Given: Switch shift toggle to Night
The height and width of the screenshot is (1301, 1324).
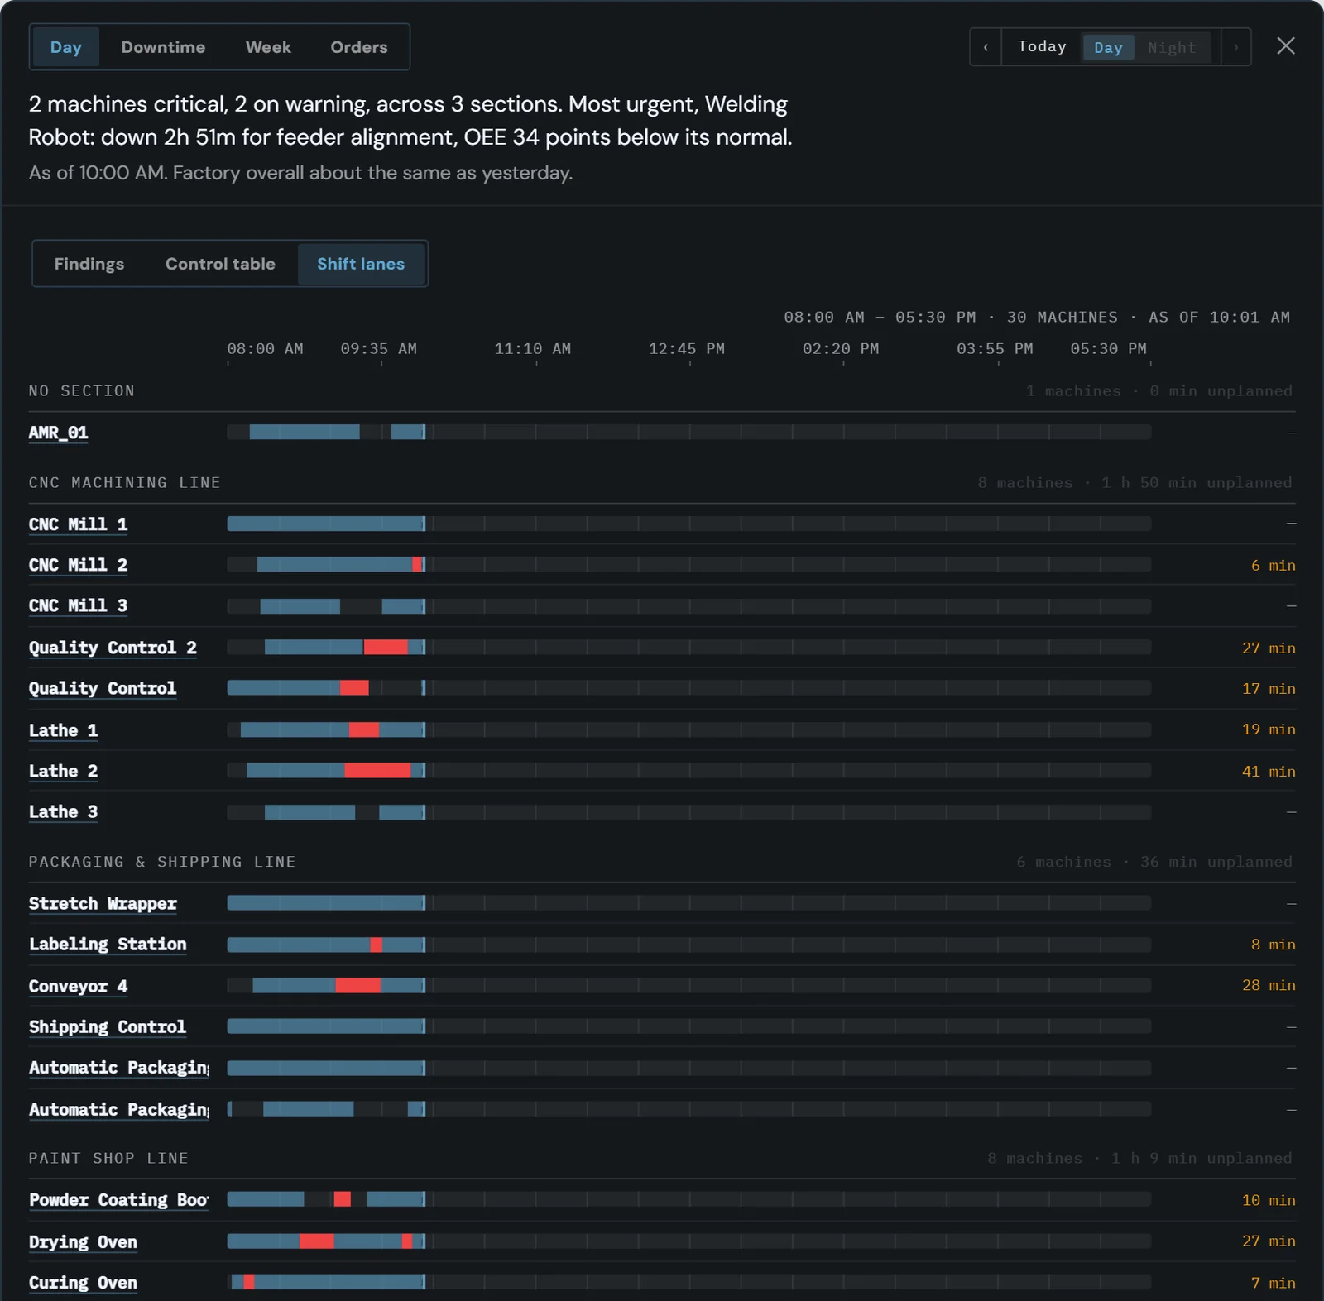Looking at the screenshot, I should tap(1172, 47).
